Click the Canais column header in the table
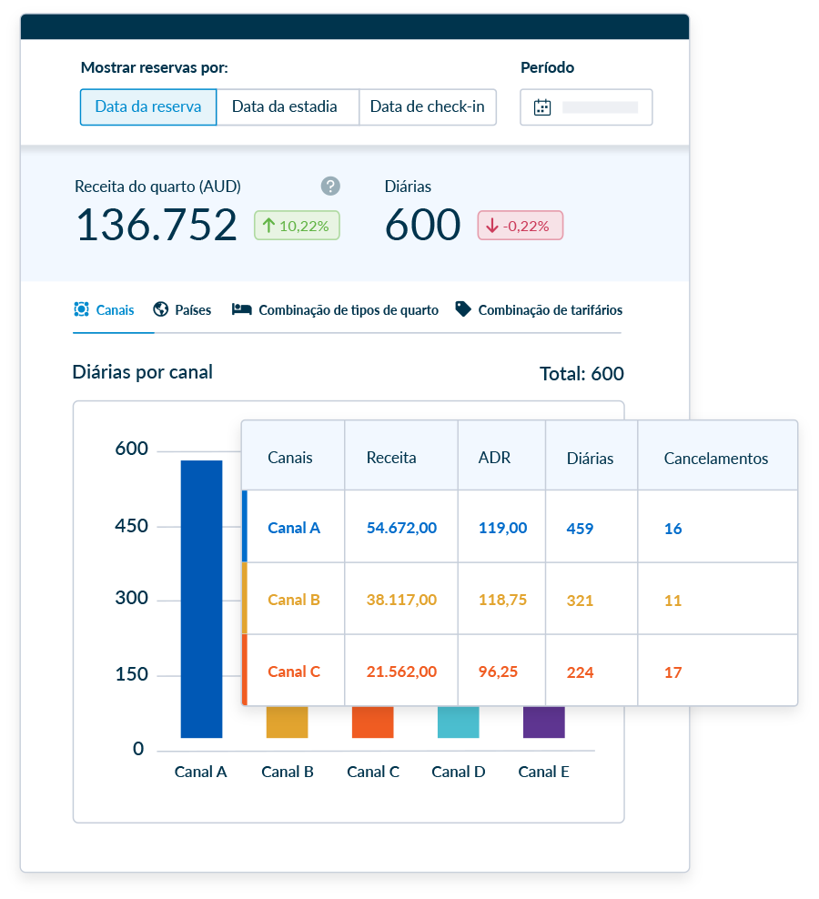 click(x=291, y=458)
